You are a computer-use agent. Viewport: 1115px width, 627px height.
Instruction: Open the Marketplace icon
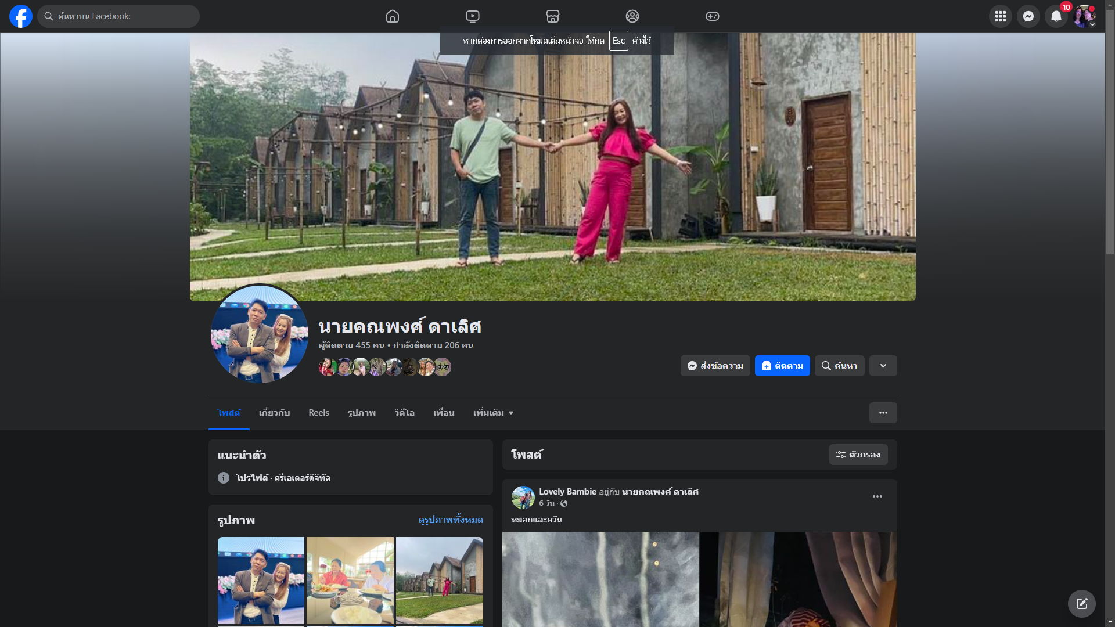552,16
